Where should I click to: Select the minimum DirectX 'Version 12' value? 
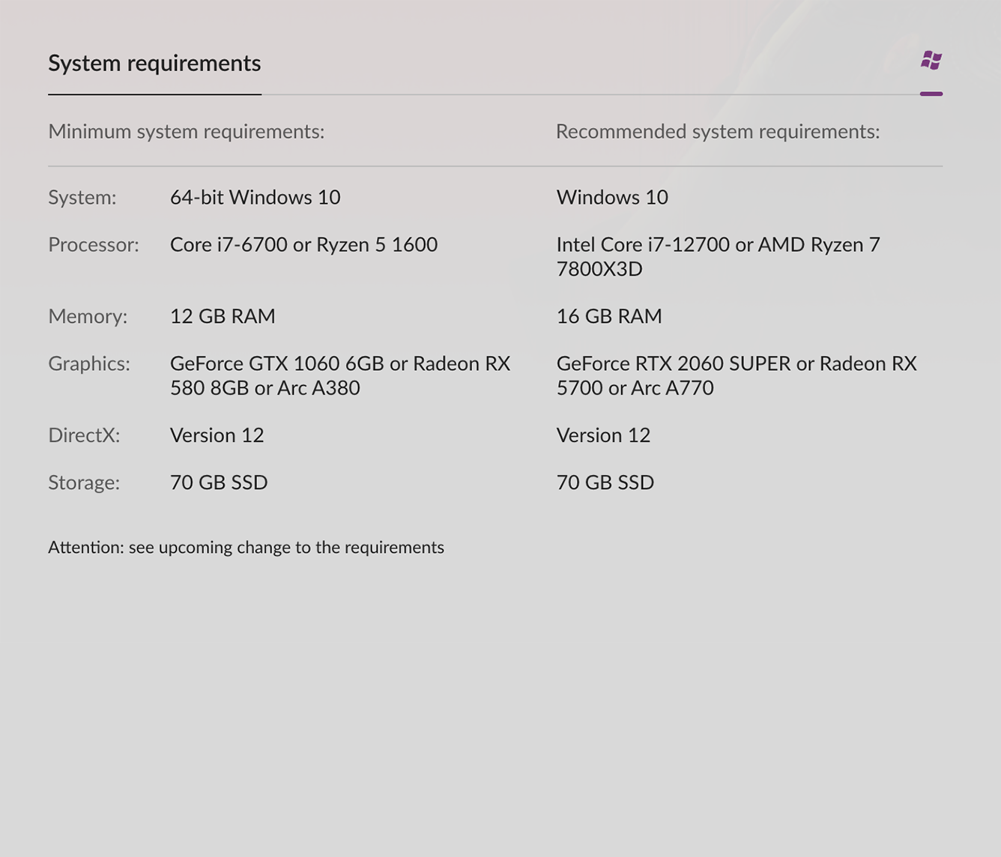(x=217, y=435)
